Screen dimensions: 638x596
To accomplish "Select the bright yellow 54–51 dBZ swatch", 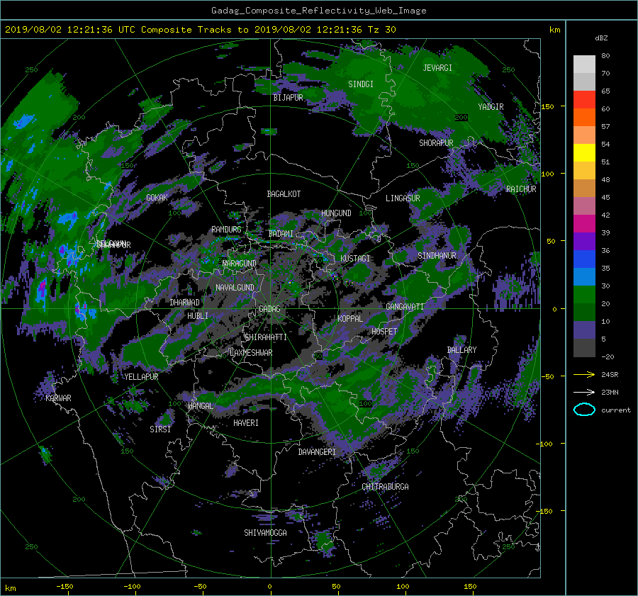I will 584,153.
